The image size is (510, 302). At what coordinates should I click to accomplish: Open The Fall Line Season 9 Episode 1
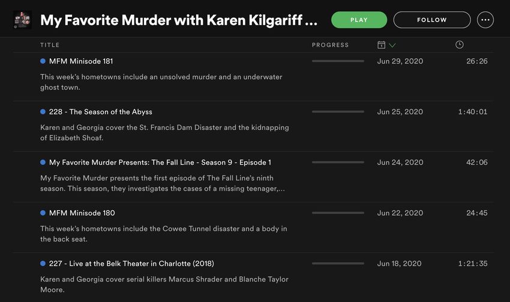pos(160,162)
